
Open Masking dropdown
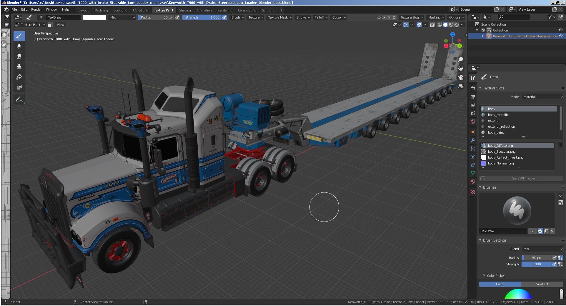tap(436, 17)
